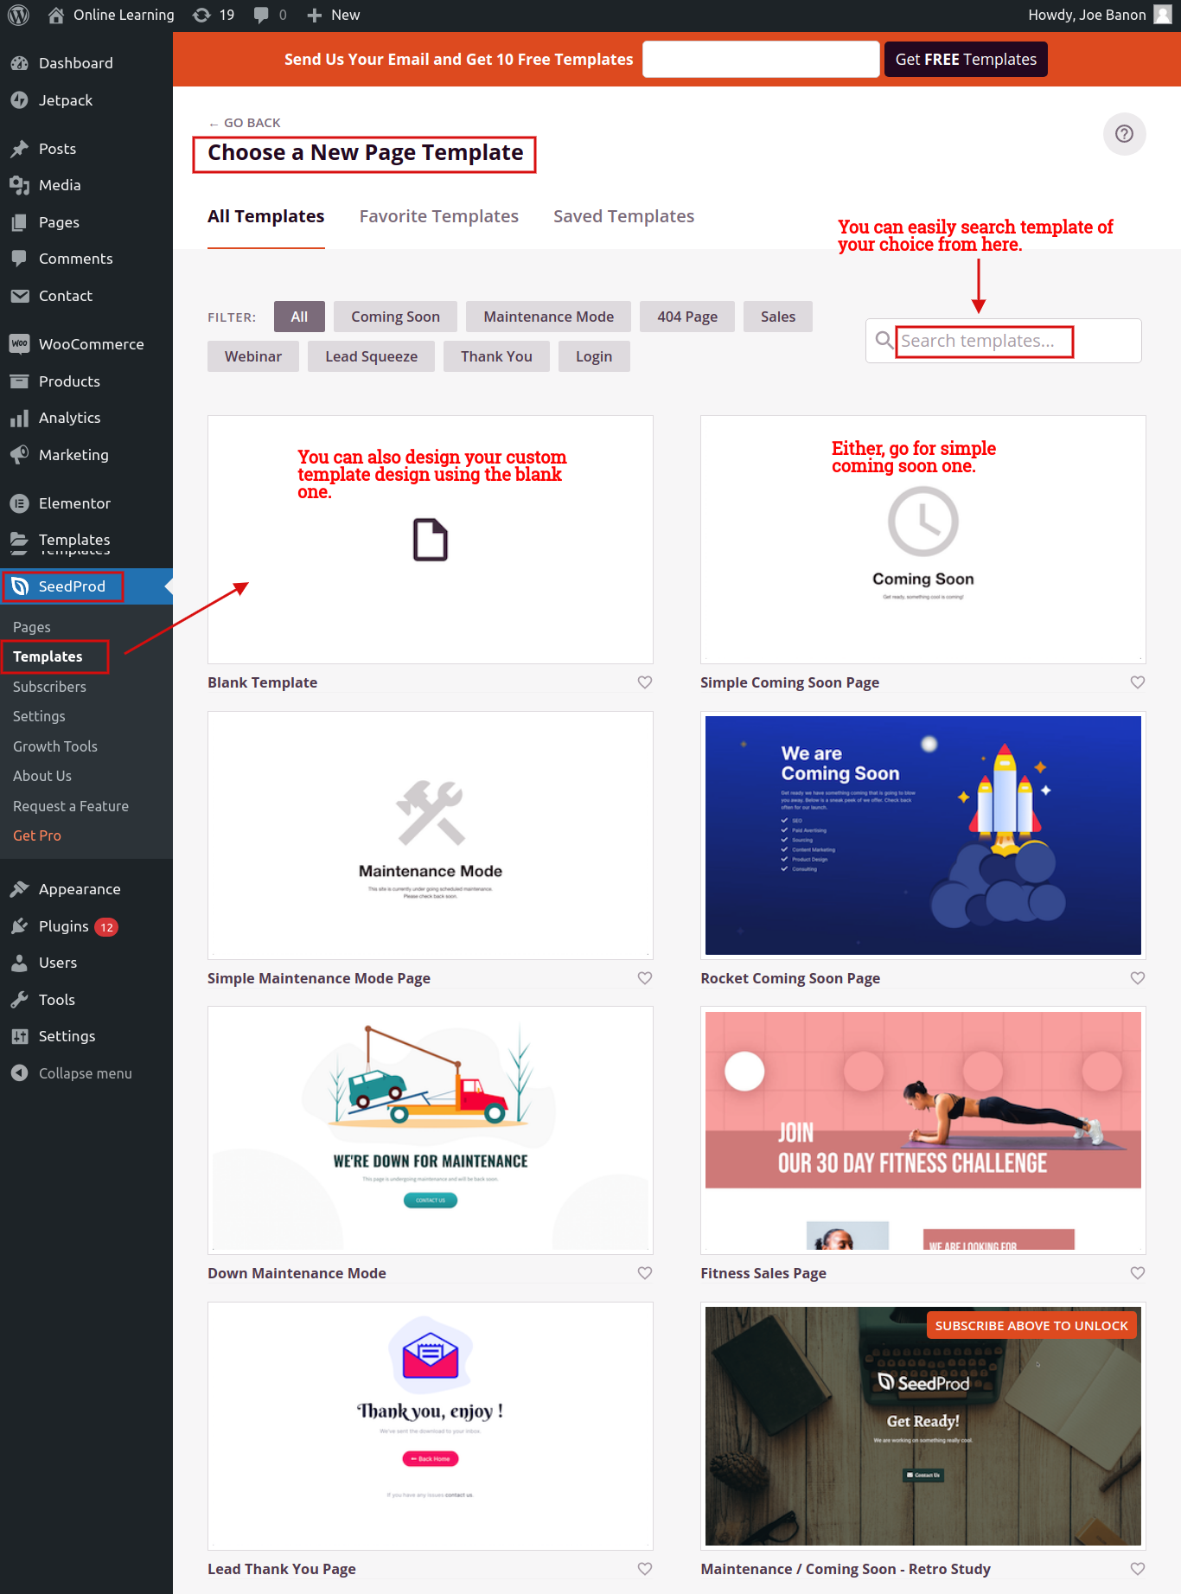
Task: Filter by 404 Page
Action: [x=687, y=317]
